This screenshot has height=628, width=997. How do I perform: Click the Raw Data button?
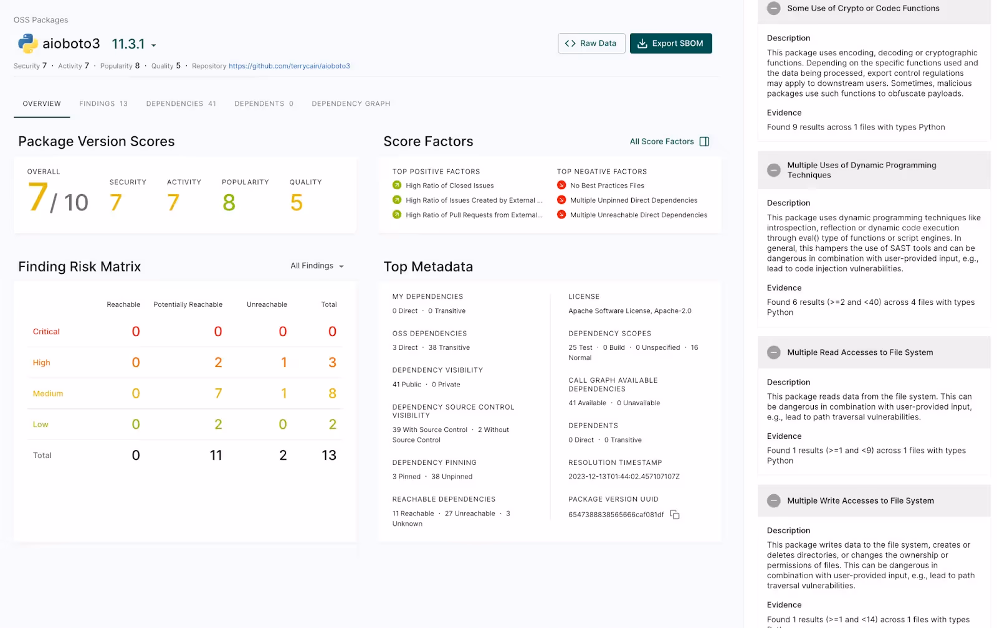click(591, 44)
